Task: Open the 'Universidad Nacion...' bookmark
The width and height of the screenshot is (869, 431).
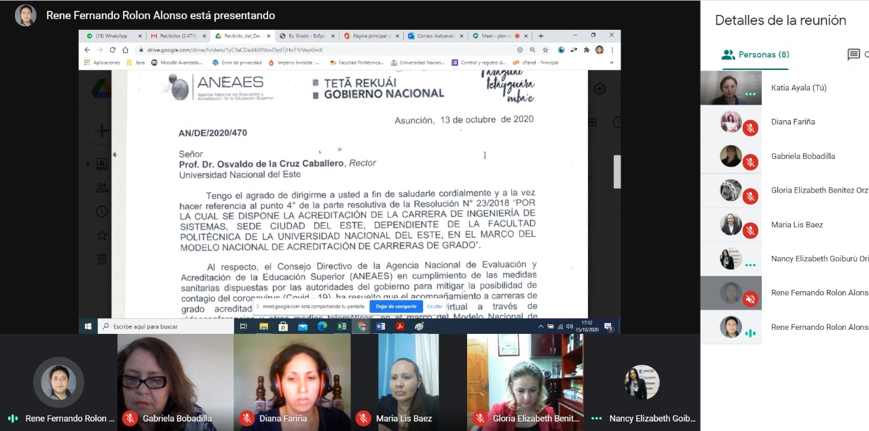Action: (418, 62)
